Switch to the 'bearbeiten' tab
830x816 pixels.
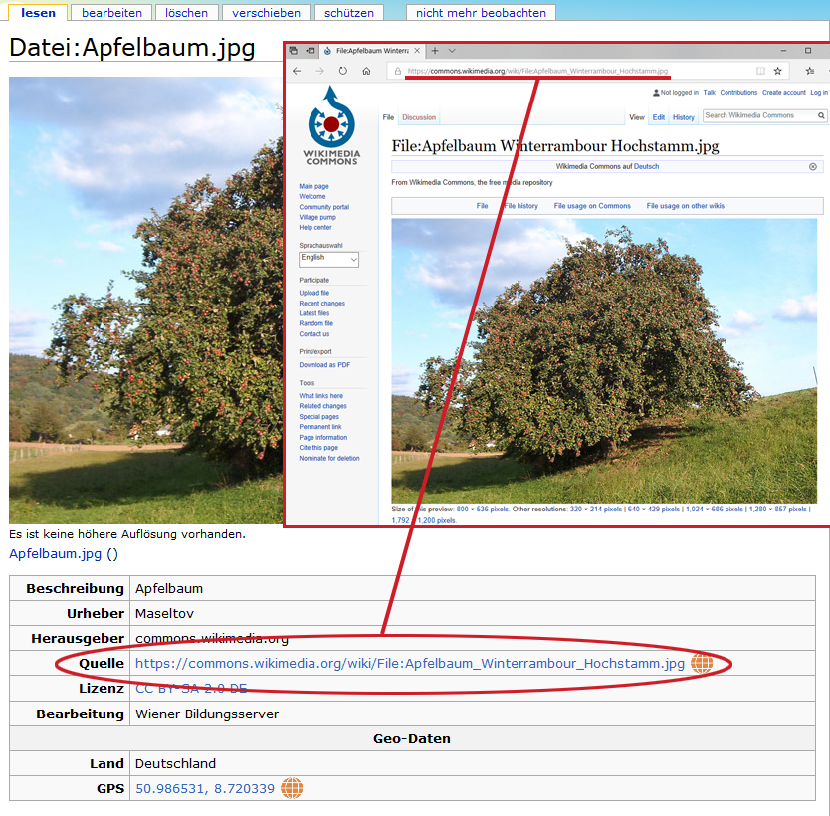tap(111, 13)
